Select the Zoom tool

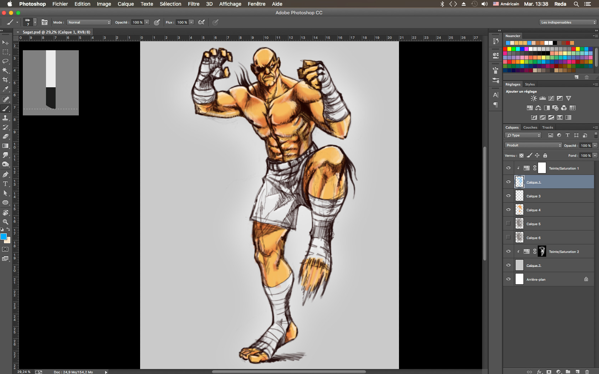(x=5, y=222)
